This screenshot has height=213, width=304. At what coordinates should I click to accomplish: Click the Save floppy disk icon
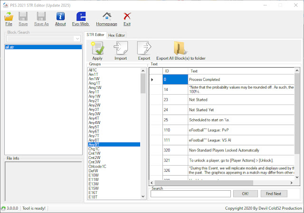[x=23, y=16]
